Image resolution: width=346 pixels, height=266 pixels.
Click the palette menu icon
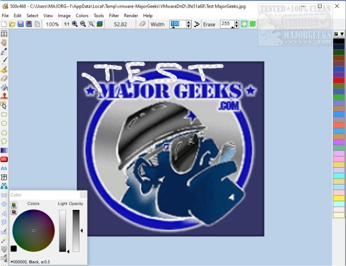[336, 34]
